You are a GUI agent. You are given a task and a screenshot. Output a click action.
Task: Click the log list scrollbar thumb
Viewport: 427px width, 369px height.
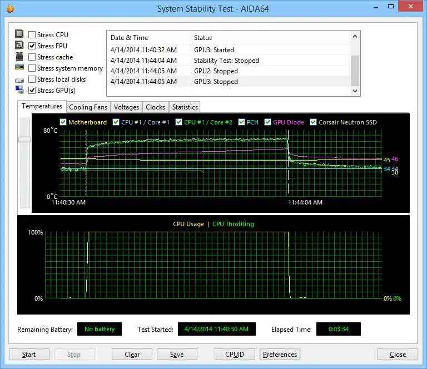[x=355, y=71]
